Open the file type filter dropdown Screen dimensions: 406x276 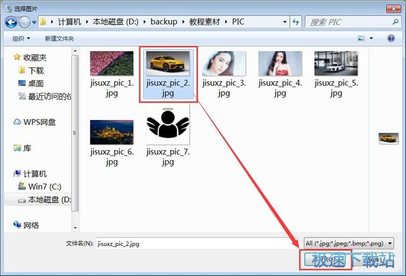(x=349, y=244)
